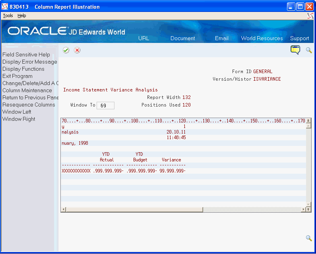This screenshot has height=254, width=316.
Task: Click the Income Statement Variance Analysis title
Action: (x=111, y=90)
